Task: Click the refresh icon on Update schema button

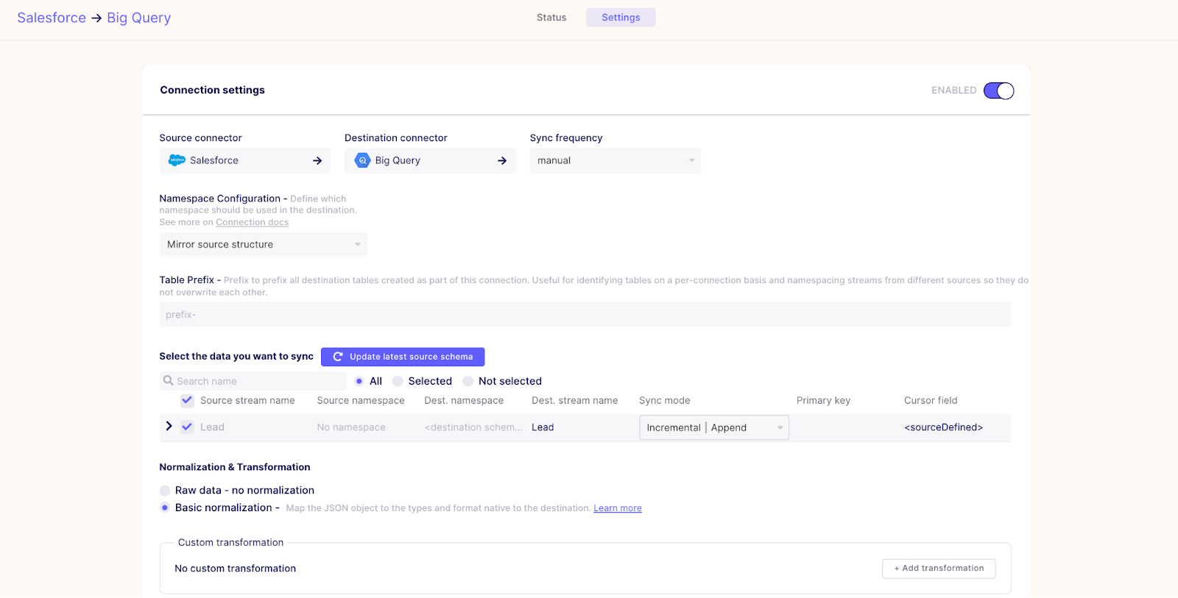Action: pyautogui.click(x=338, y=357)
